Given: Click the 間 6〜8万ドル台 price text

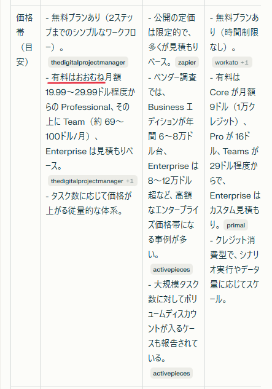Looking at the screenshot, I should click(171, 144).
